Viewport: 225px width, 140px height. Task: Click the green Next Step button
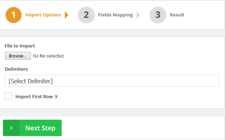pos(32,128)
